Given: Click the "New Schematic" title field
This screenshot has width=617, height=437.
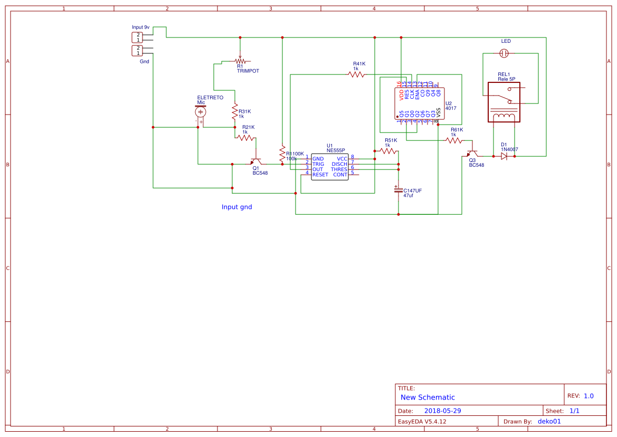Looking at the screenshot, I should (x=428, y=397).
